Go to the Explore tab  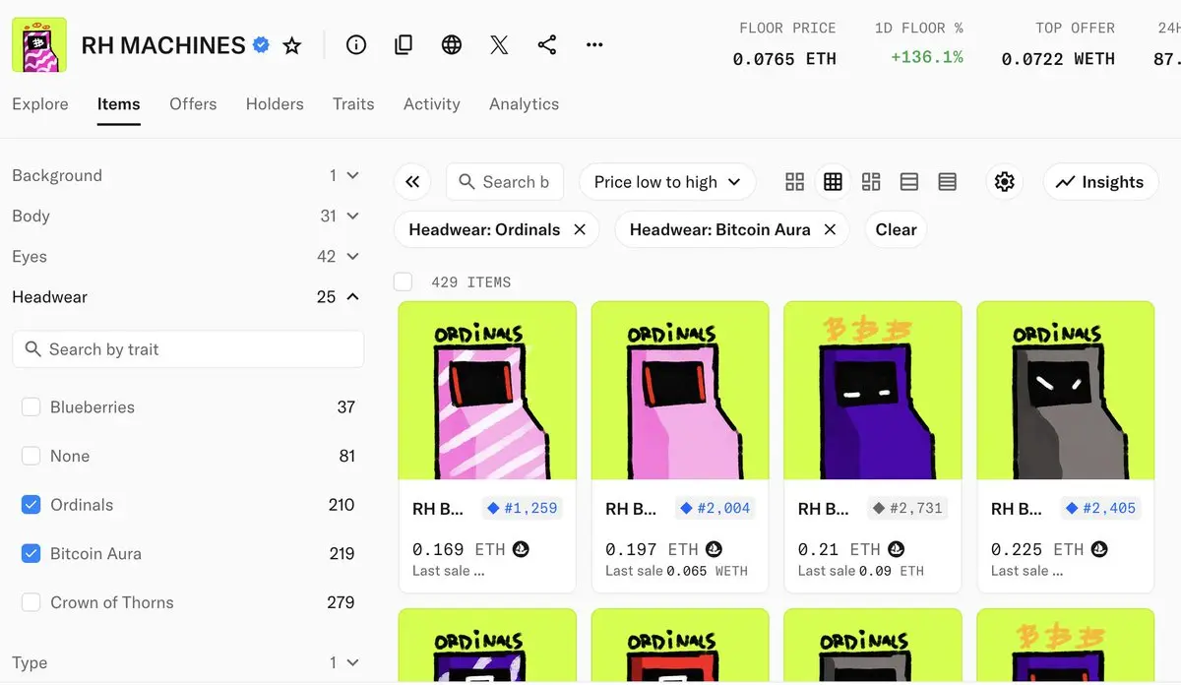40,103
